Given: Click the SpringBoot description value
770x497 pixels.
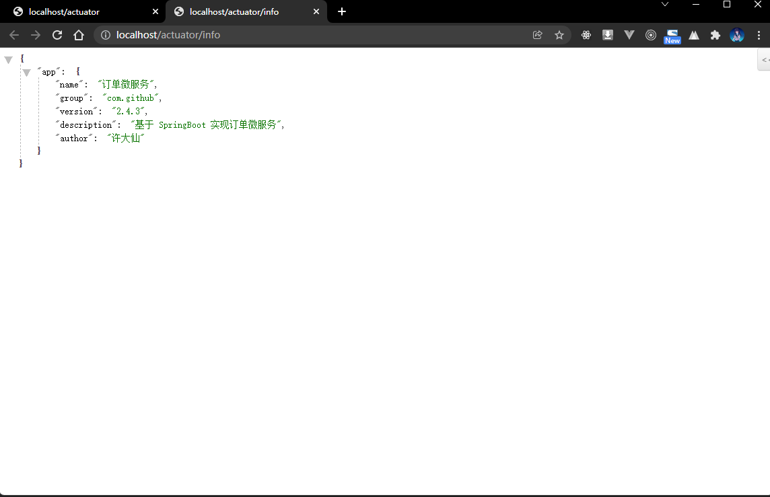Looking at the screenshot, I should (205, 125).
